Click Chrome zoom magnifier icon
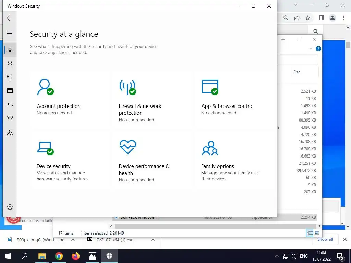Image resolution: width=351 pixels, height=263 pixels. pyautogui.click(x=286, y=18)
